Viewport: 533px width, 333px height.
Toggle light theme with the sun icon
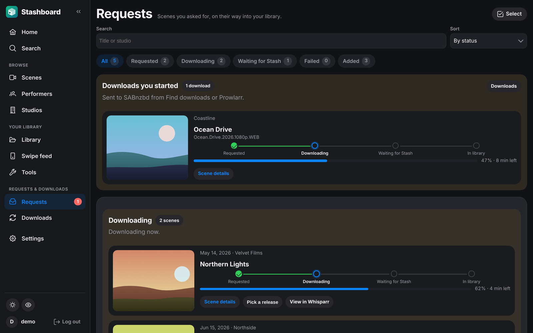point(13,305)
